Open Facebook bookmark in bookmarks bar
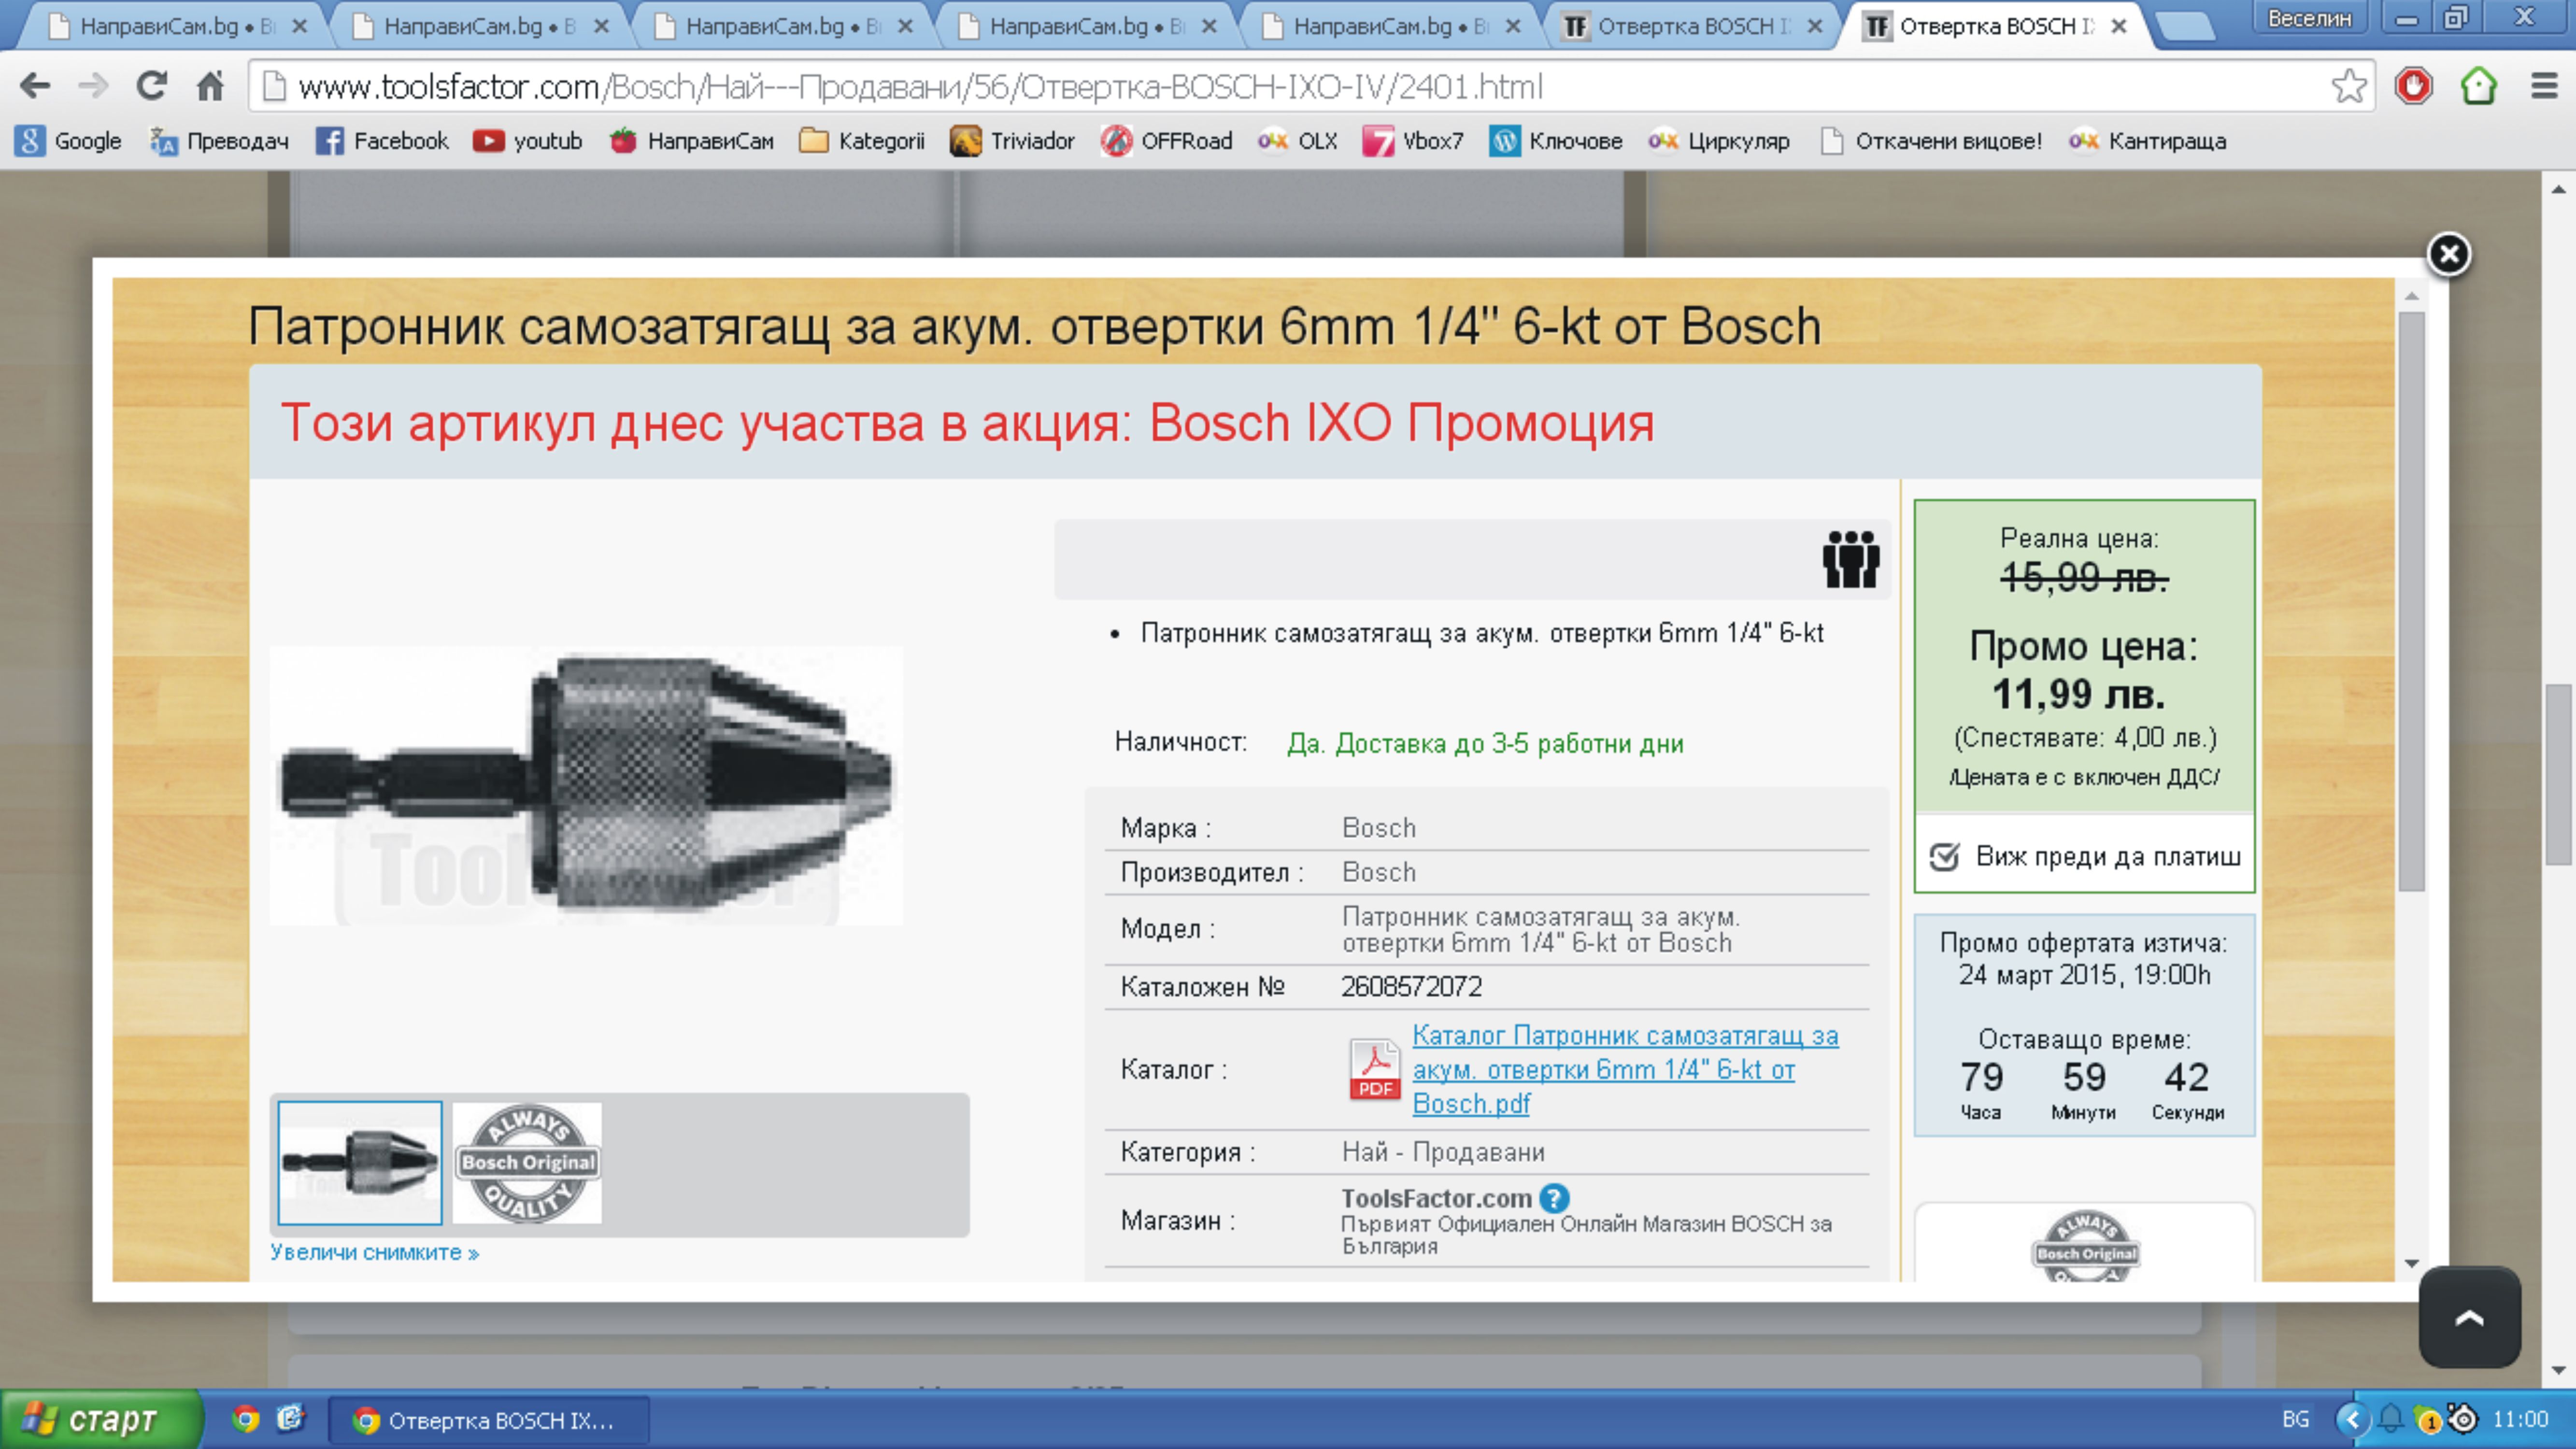 pos(382,141)
